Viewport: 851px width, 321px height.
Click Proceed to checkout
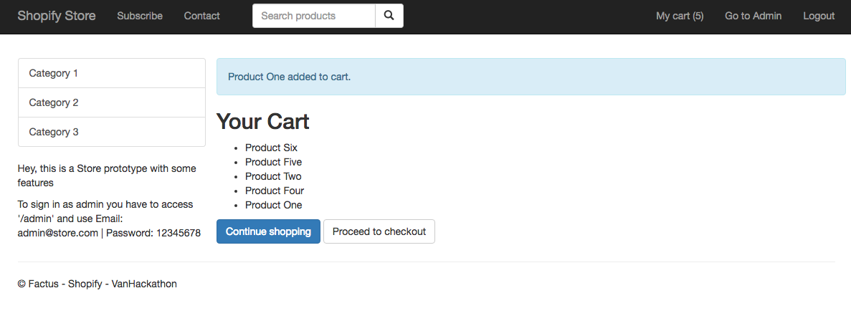tap(379, 231)
